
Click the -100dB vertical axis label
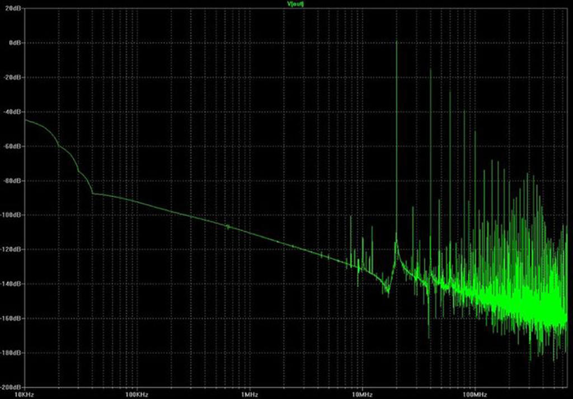pyautogui.click(x=11, y=215)
